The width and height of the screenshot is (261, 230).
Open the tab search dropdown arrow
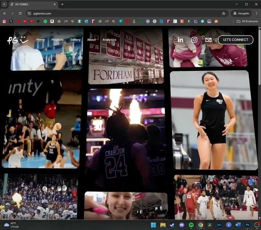[4, 4]
